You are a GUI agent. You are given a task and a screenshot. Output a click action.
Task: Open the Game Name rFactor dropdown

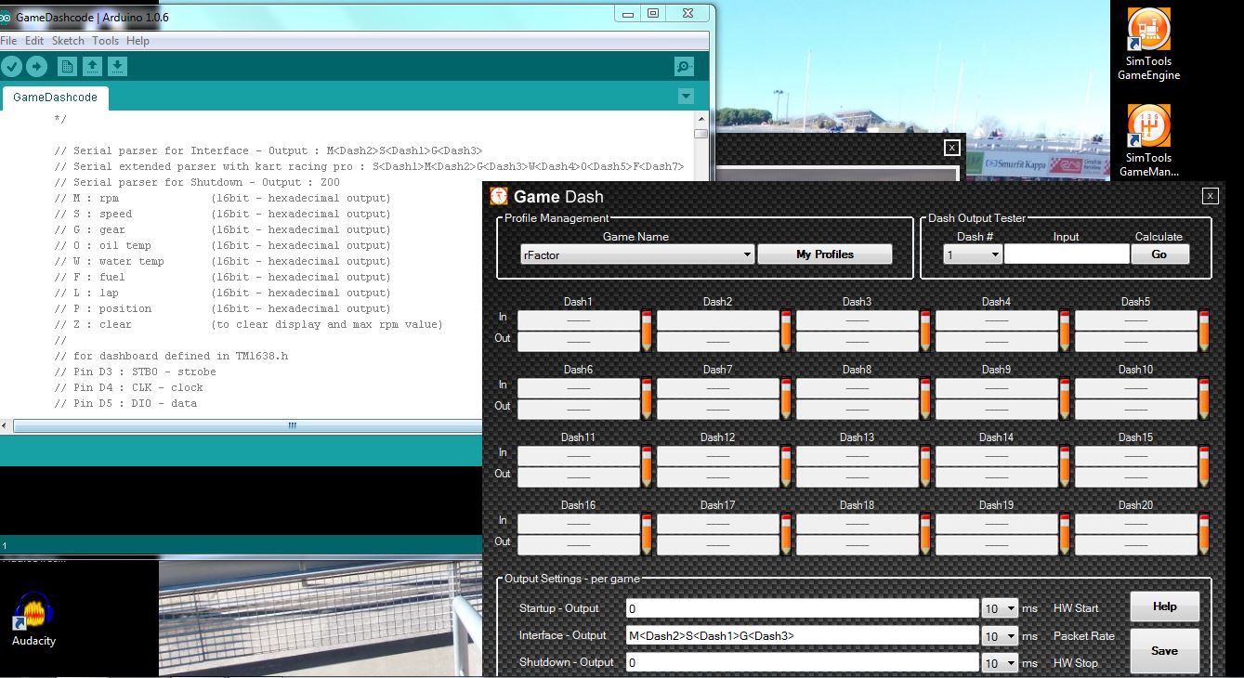(636, 254)
